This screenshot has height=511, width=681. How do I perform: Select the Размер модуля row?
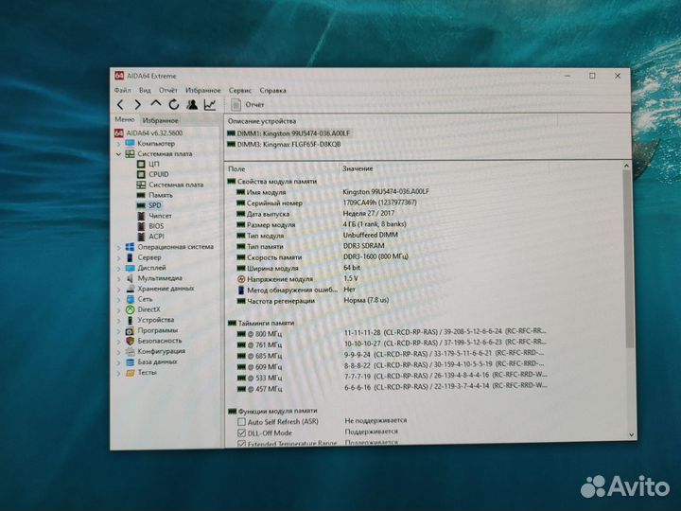pos(322,224)
